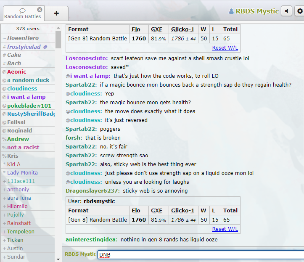The image size is (304, 262).
Task: Select user frostyicelad in the user list
Action: pos(28,47)
